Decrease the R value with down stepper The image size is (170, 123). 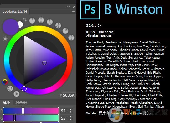[x=71, y=112]
